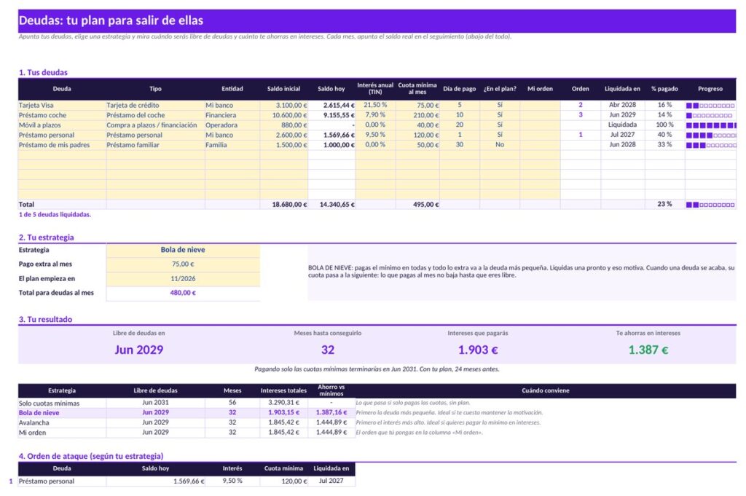Select Tarjeta Visa's minimum payment "75,00 €"

coord(417,105)
